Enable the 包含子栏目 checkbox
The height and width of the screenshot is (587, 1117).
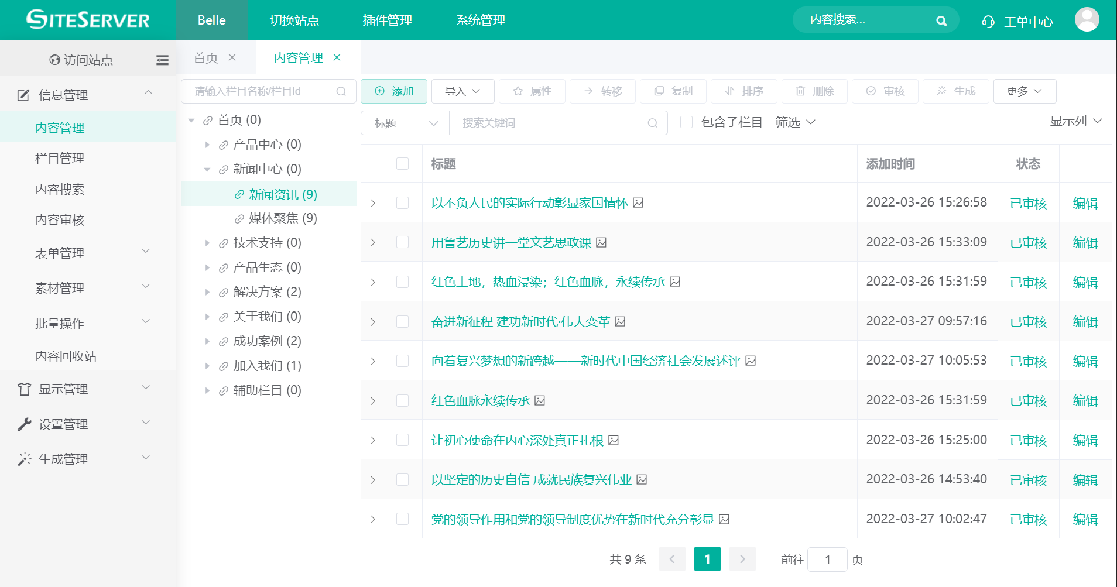(x=686, y=122)
